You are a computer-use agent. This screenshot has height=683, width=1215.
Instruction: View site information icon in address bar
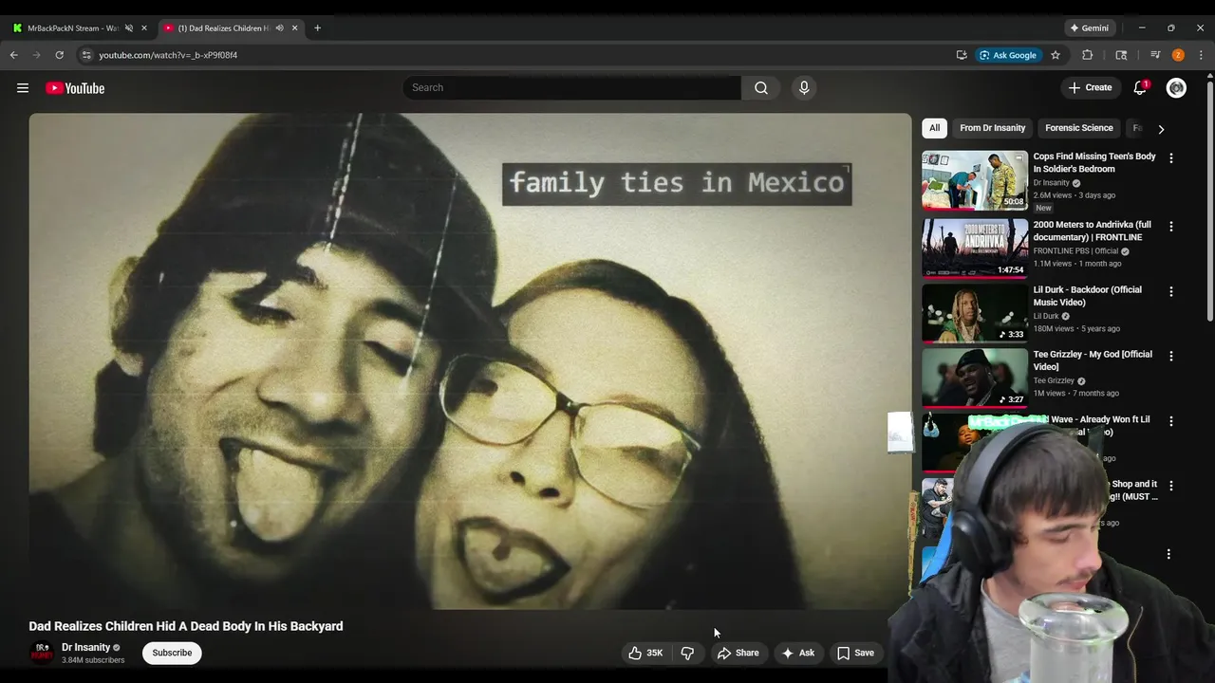pos(86,55)
